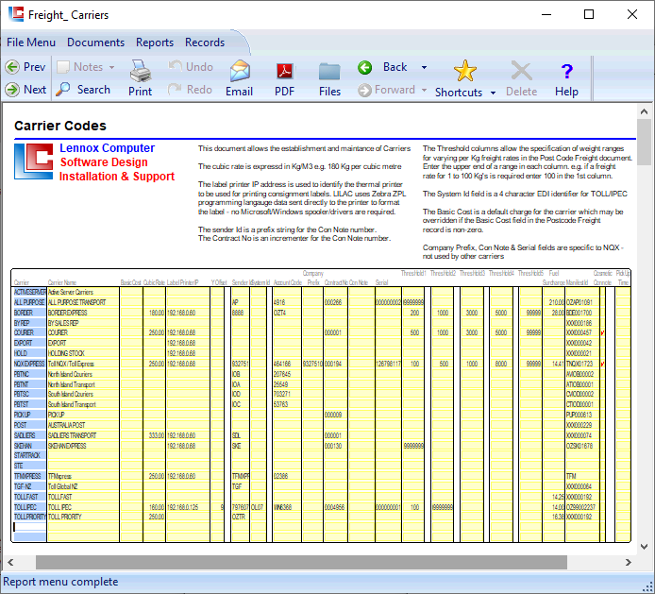Screen dimensions: 655x594
Task: Select the TOLLPRIORITY carrier code cell
Action: pos(29,518)
